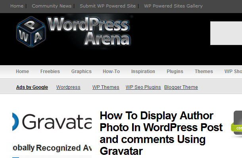Click the WordPress Arena cube logo
The image size is (242, 158).
click(31, 32)
